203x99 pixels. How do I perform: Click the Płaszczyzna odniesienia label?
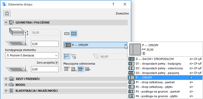coord(79,64)
